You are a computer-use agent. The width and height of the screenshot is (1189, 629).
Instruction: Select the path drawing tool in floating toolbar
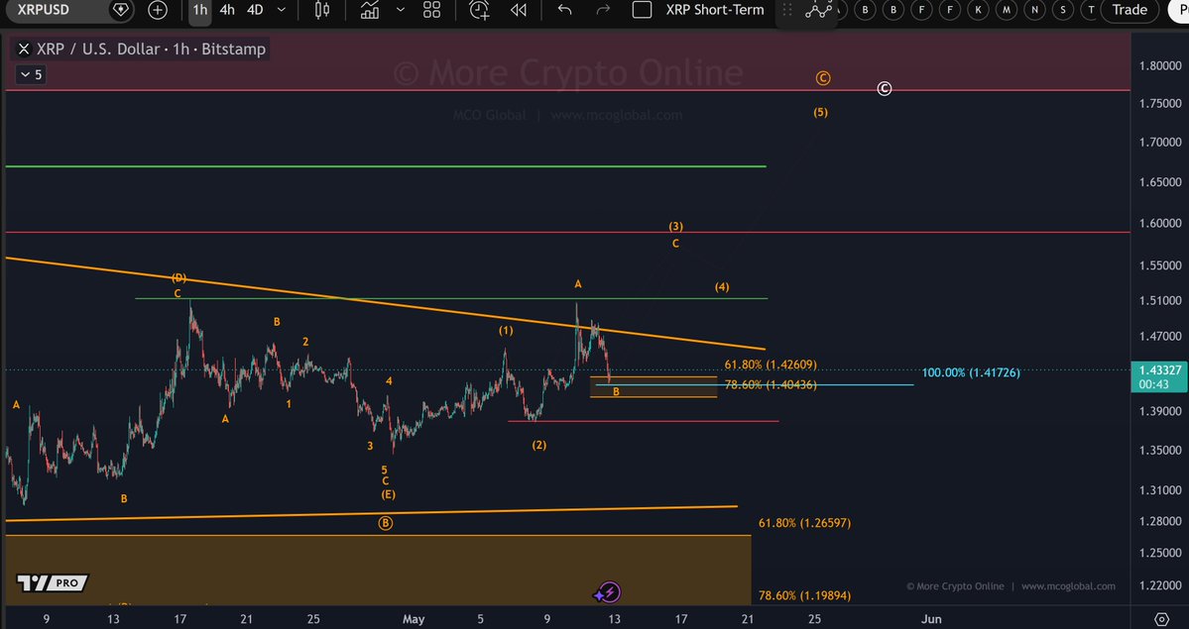[818, 10]
